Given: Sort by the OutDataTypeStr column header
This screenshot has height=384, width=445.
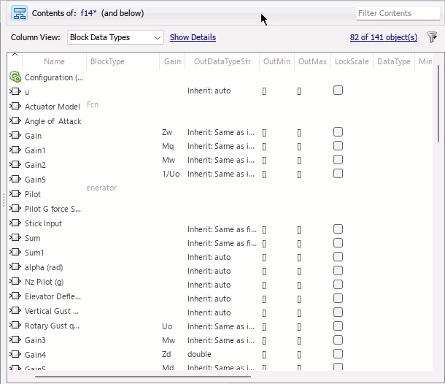Looking at the screenshot, I should coord(222,62).
